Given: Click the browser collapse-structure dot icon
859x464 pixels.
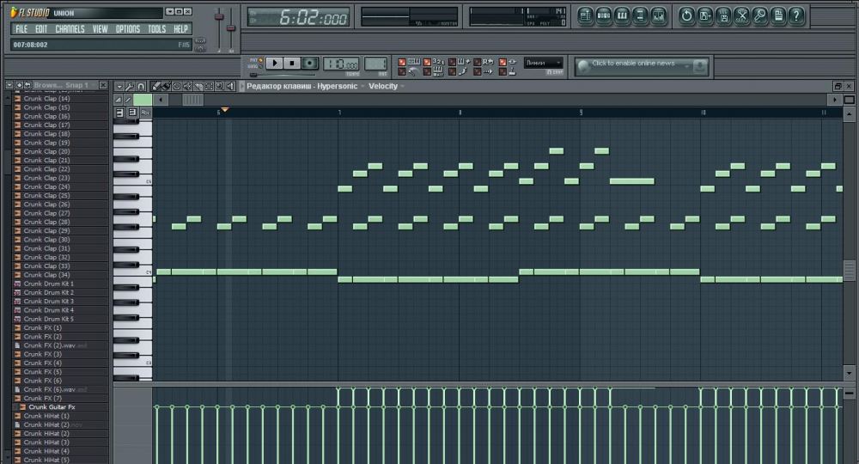Looking at the screenshot, I should tap(19, 85).
